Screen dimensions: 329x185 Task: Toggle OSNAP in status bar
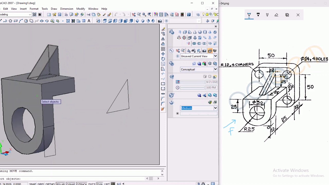point(70,184)
